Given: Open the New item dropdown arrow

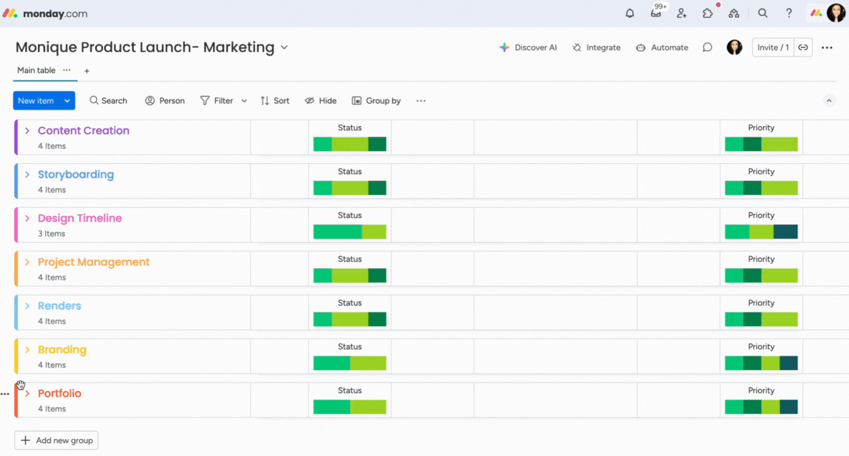Looking at the screenshot, I should [x=67, y=101].
